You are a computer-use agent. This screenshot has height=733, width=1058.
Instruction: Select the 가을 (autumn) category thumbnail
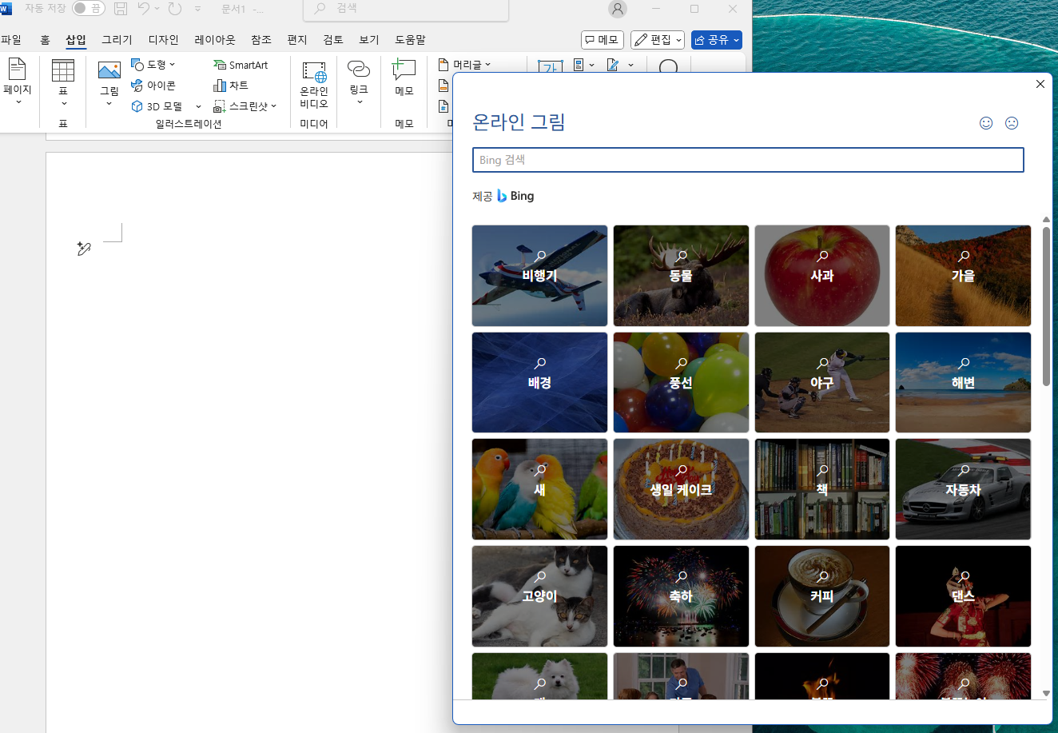[963, 276]
